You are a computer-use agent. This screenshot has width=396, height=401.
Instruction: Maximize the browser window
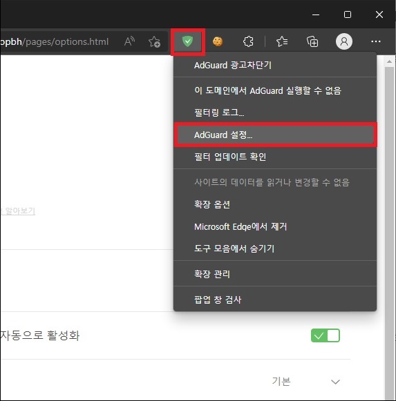348,14
